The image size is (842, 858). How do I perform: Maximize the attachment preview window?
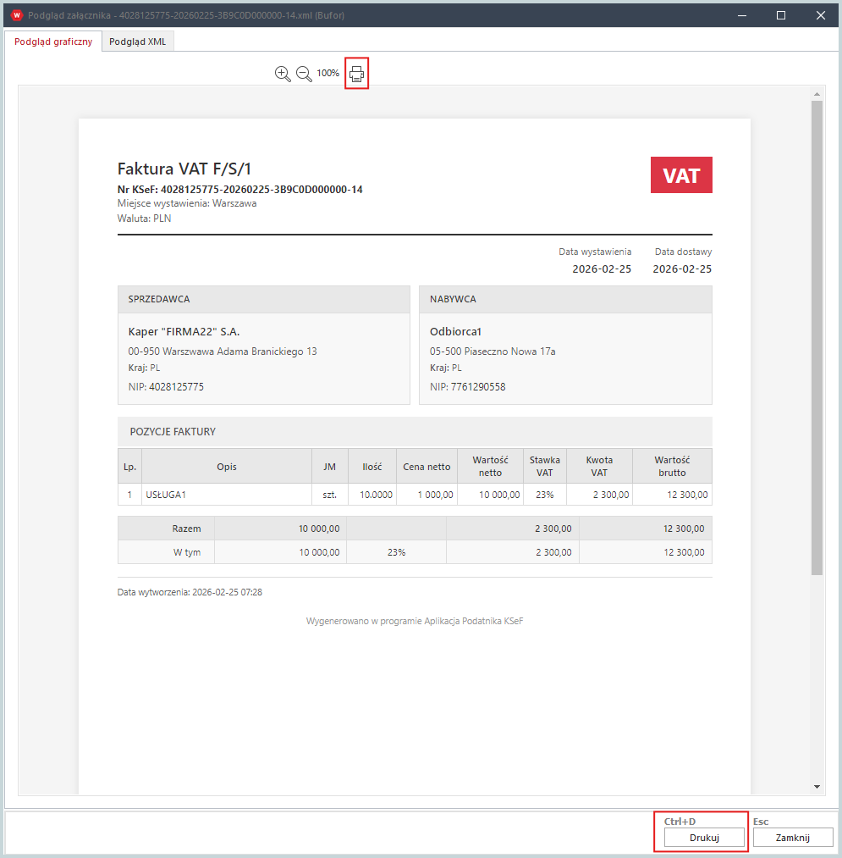pos(781,15)
